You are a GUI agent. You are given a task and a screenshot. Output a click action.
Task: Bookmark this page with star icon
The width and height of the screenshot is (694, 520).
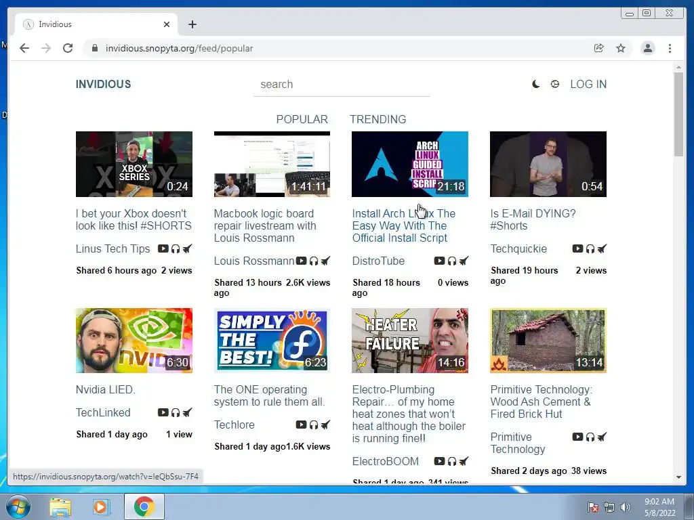click(x=621, y=48)
